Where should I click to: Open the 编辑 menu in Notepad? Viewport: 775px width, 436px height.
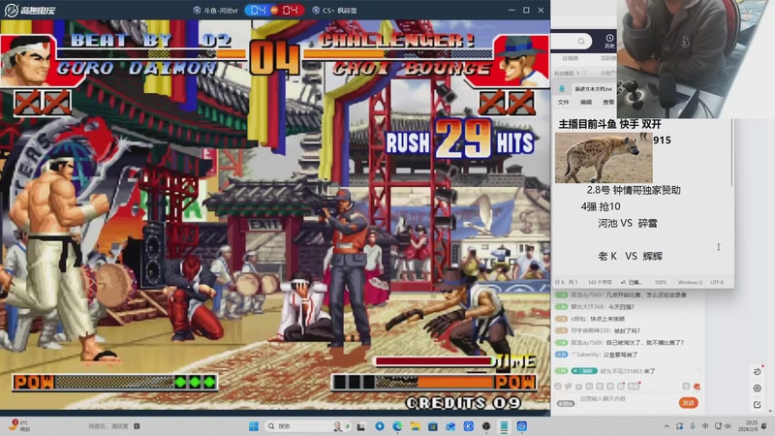click(x=586, y=103)
